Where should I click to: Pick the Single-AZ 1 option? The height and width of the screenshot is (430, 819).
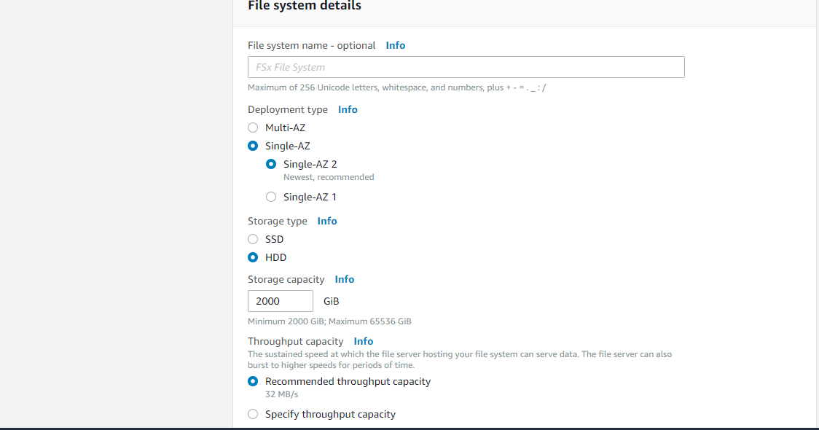click(x=271, y=197)
